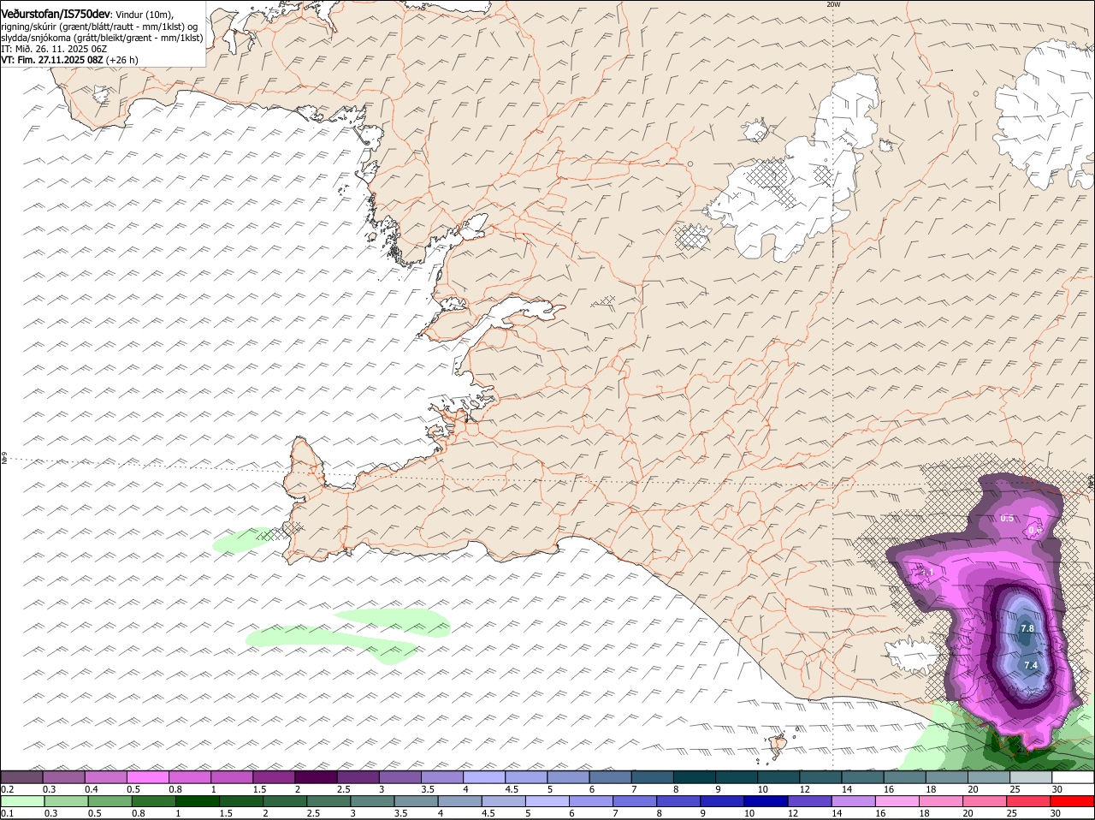Click the 'IT: Mið. 26. 11. 2025 06Z' line
The image size is (1095, 820).
coord(53,49)
